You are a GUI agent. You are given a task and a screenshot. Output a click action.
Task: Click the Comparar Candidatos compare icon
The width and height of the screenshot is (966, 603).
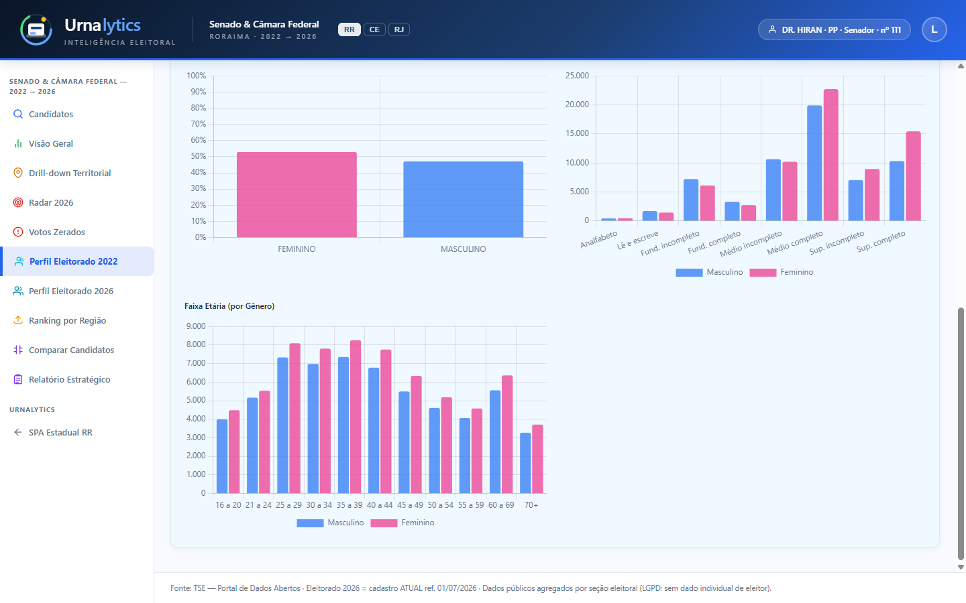pyautogui.click(x=18, y=350)
